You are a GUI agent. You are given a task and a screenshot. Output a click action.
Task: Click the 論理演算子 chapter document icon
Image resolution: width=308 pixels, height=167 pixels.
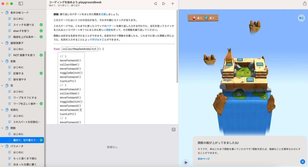tap(7, 43)
